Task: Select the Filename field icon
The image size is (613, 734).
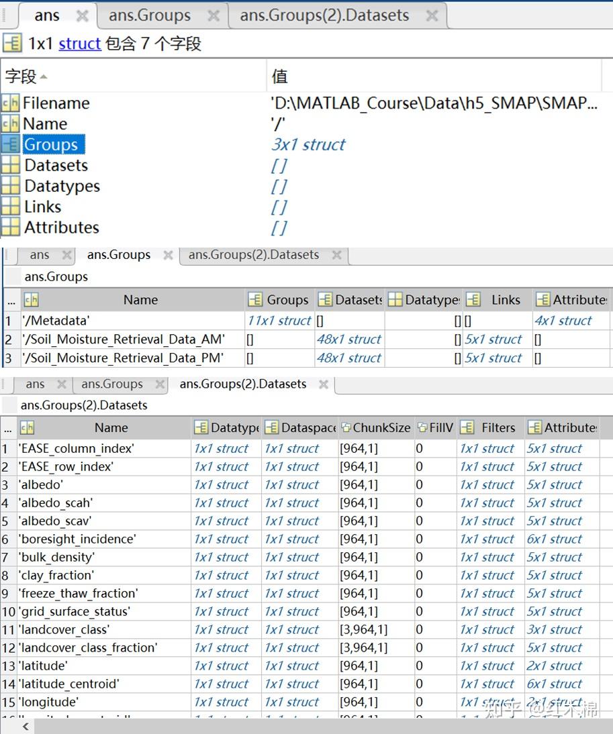Action: [10, 103]
